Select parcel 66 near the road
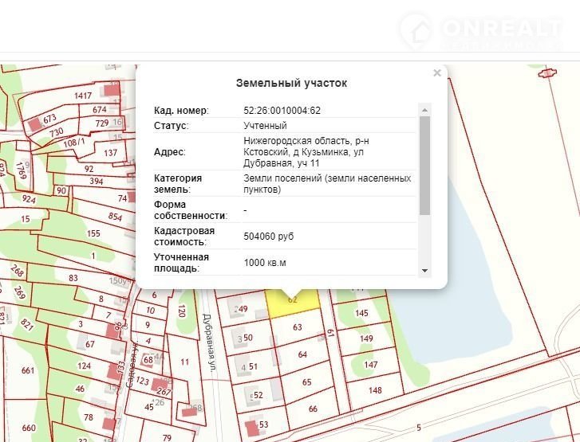The image size is (580, 442). tap(313, 409)
